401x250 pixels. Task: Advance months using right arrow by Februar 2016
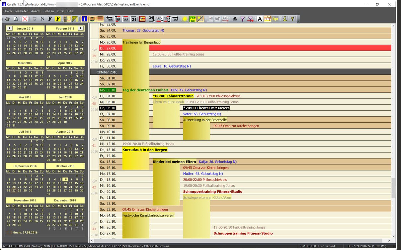(80, 29)
